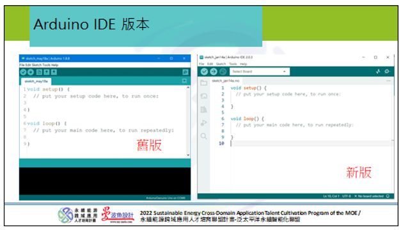Click Start Debugging icon in IDE 2.0.3

coord(223,72)
